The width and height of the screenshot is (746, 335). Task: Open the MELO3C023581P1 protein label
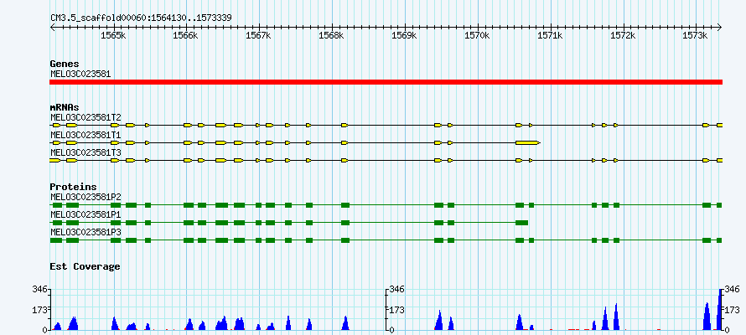coord(85,214)
